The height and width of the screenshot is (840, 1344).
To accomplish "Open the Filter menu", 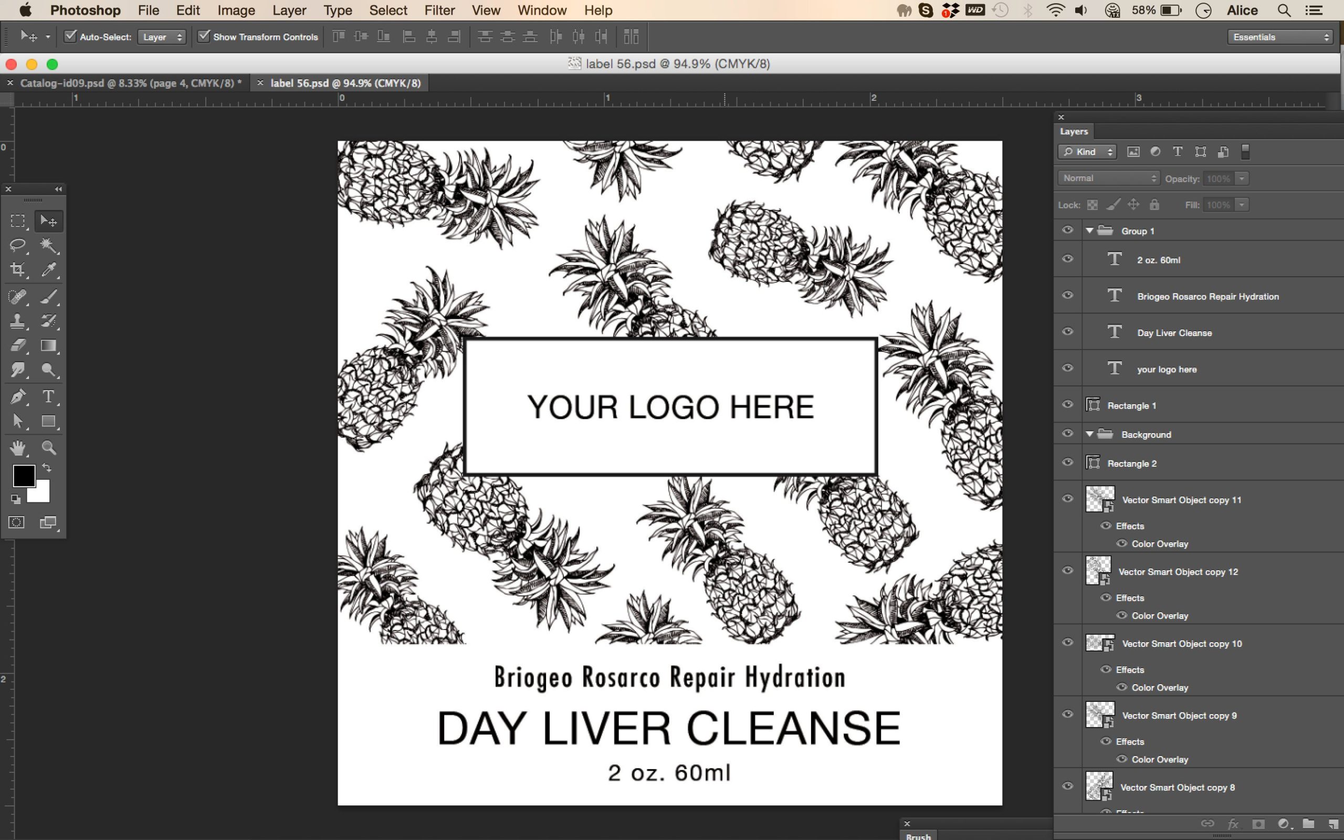I will (x=439, y=10).
